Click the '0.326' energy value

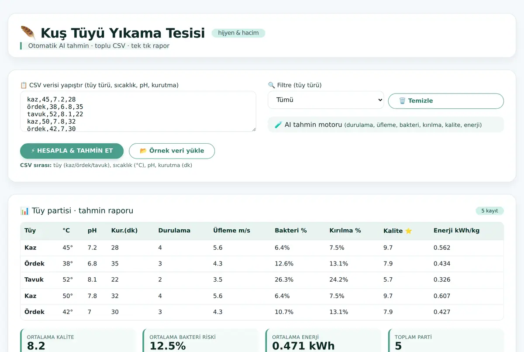tap(442, 280)
